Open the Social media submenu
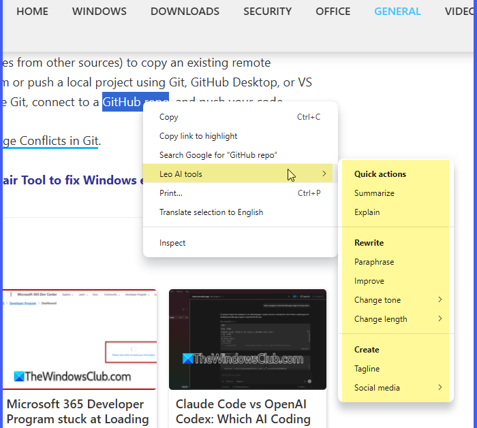This screenshot has width=477, height=428. point(395,388)
